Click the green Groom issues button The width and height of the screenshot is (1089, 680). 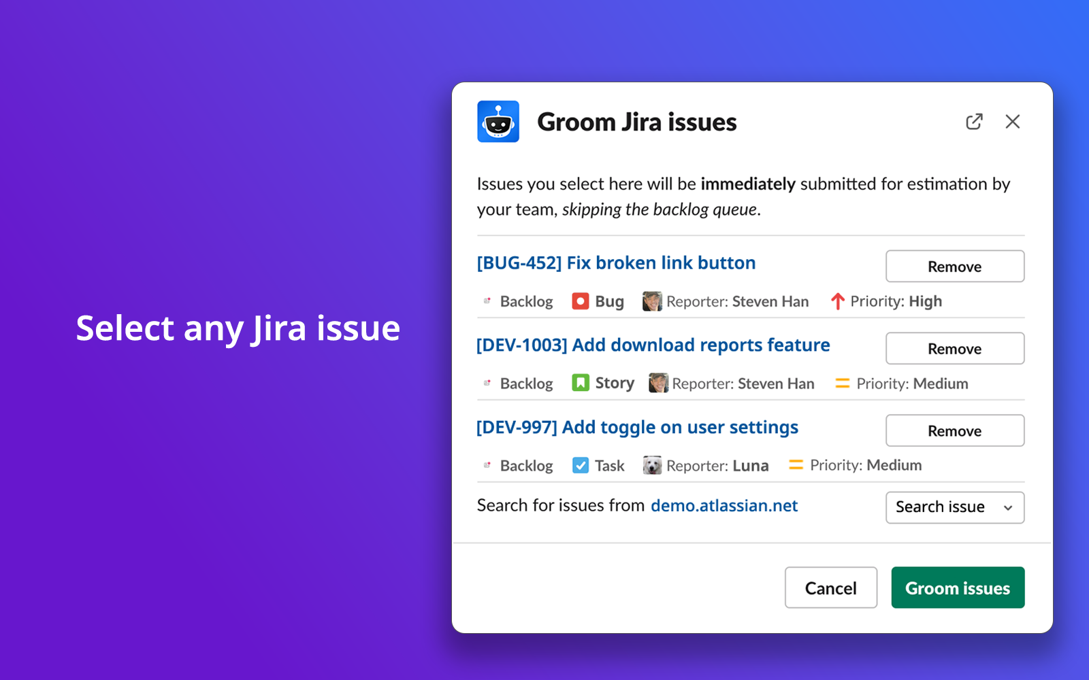[x=958, y=588]
